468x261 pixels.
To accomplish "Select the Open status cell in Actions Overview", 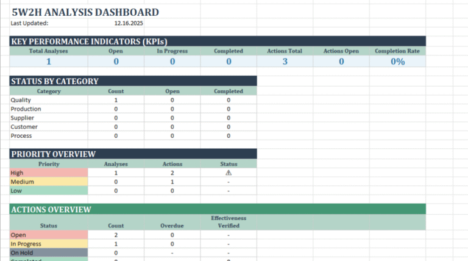I will (49, 235).
